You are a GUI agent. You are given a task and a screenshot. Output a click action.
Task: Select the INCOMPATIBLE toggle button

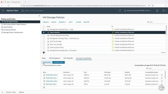pos(59,62)
